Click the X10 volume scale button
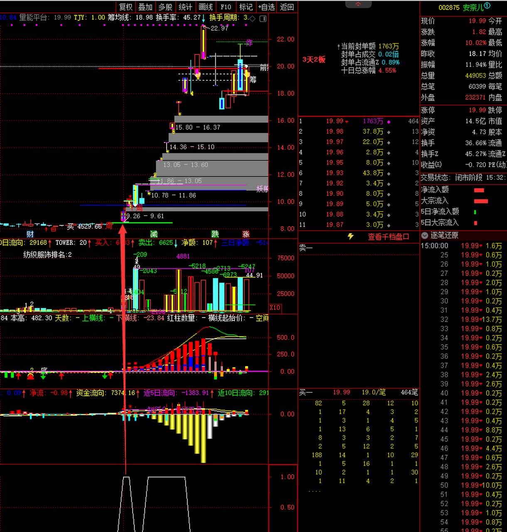 275,308
